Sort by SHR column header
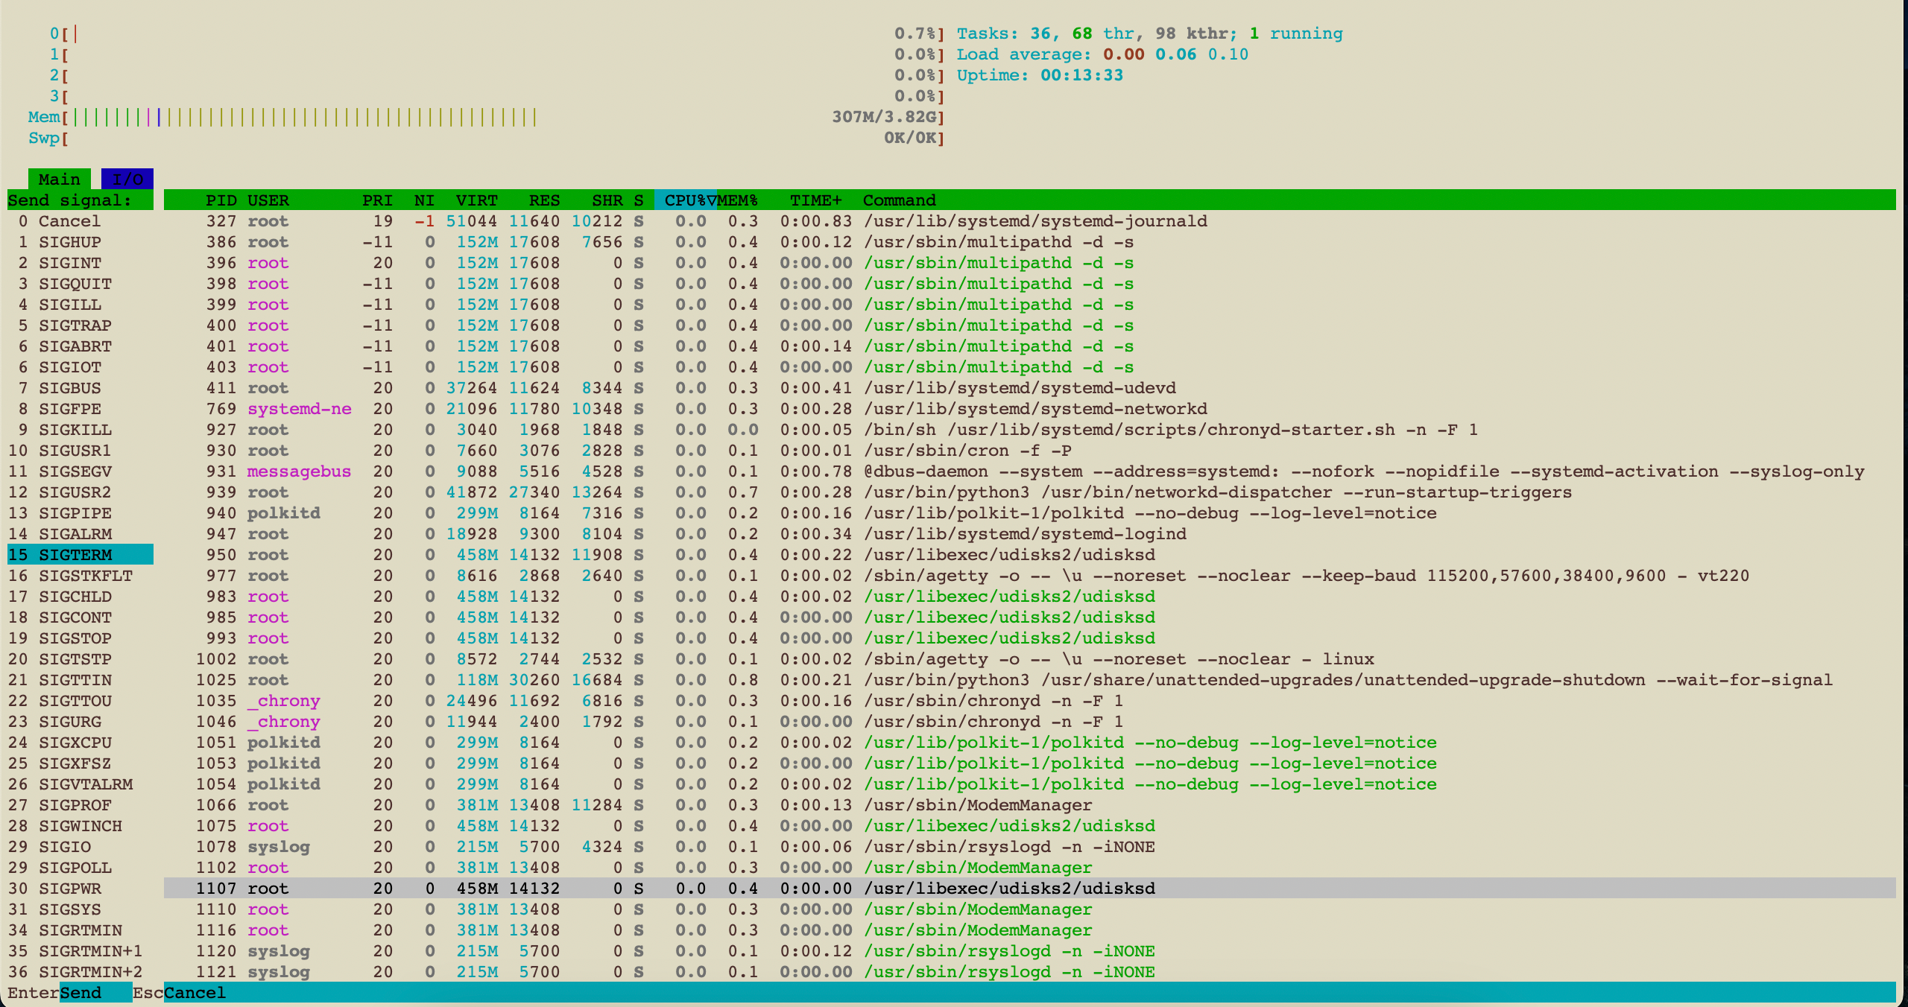Image resolution: width=1908 pixels, height=1007 pixels. (607, 200)
